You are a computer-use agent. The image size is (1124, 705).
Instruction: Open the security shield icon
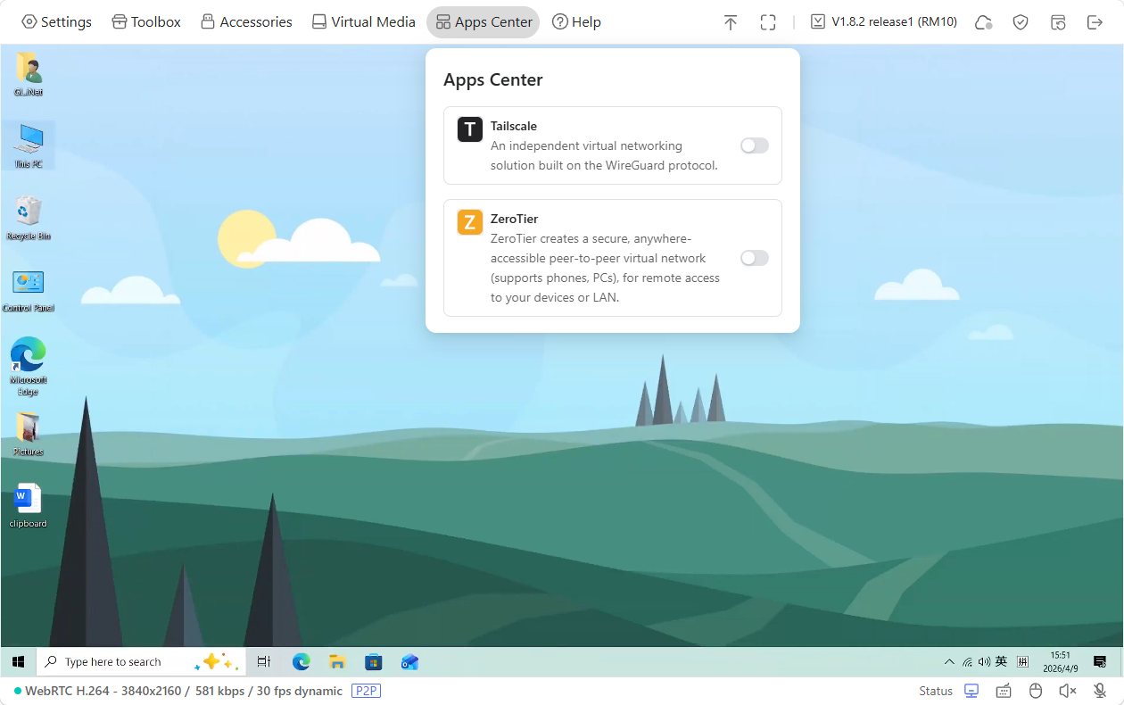click(1021, 21)
